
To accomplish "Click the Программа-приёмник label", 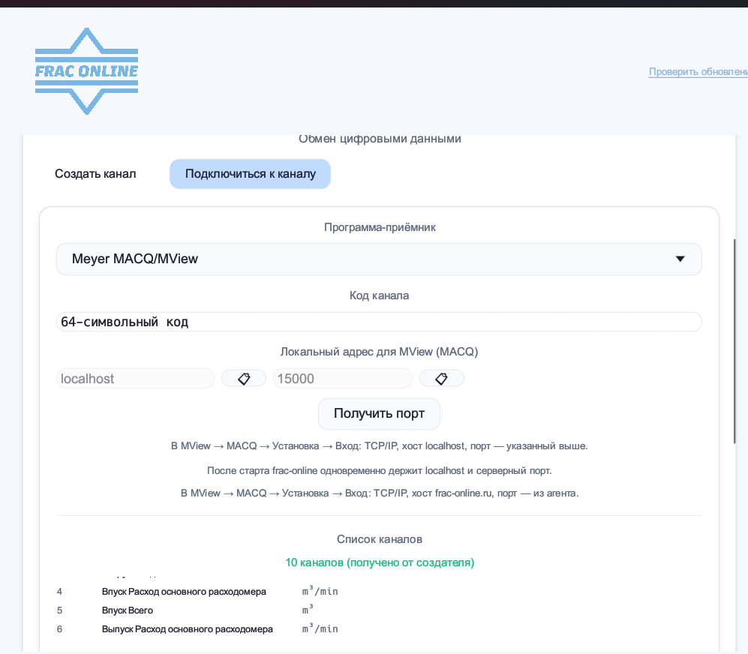I will tap(380, 227).
